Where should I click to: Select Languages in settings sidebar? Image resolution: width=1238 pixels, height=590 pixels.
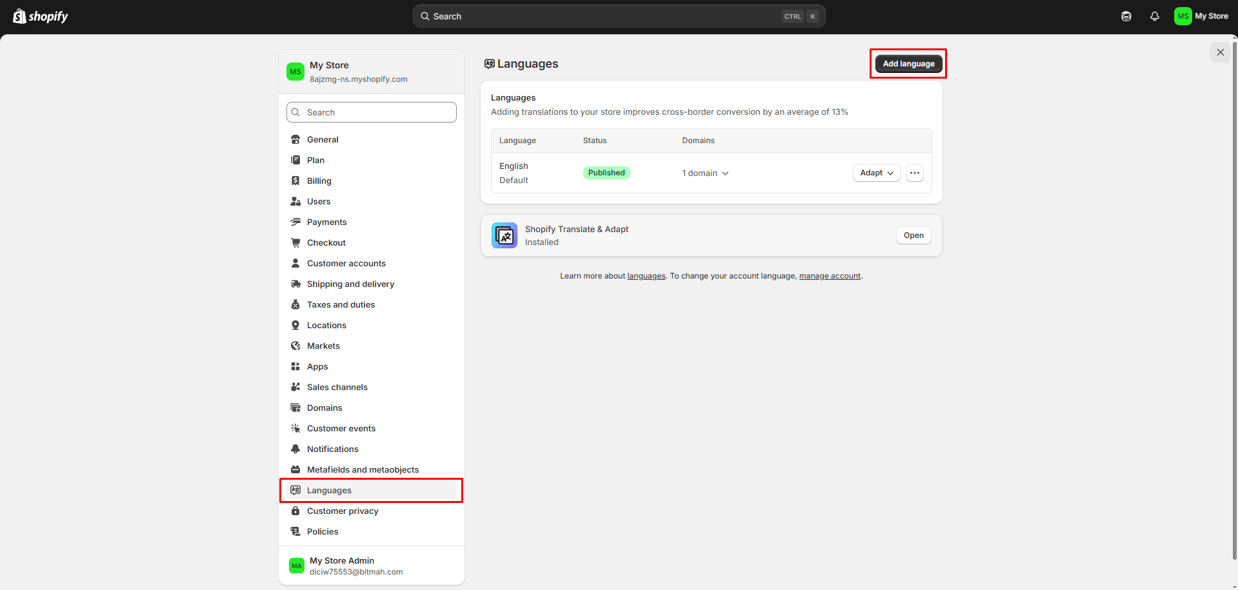[x=372, y=490]
